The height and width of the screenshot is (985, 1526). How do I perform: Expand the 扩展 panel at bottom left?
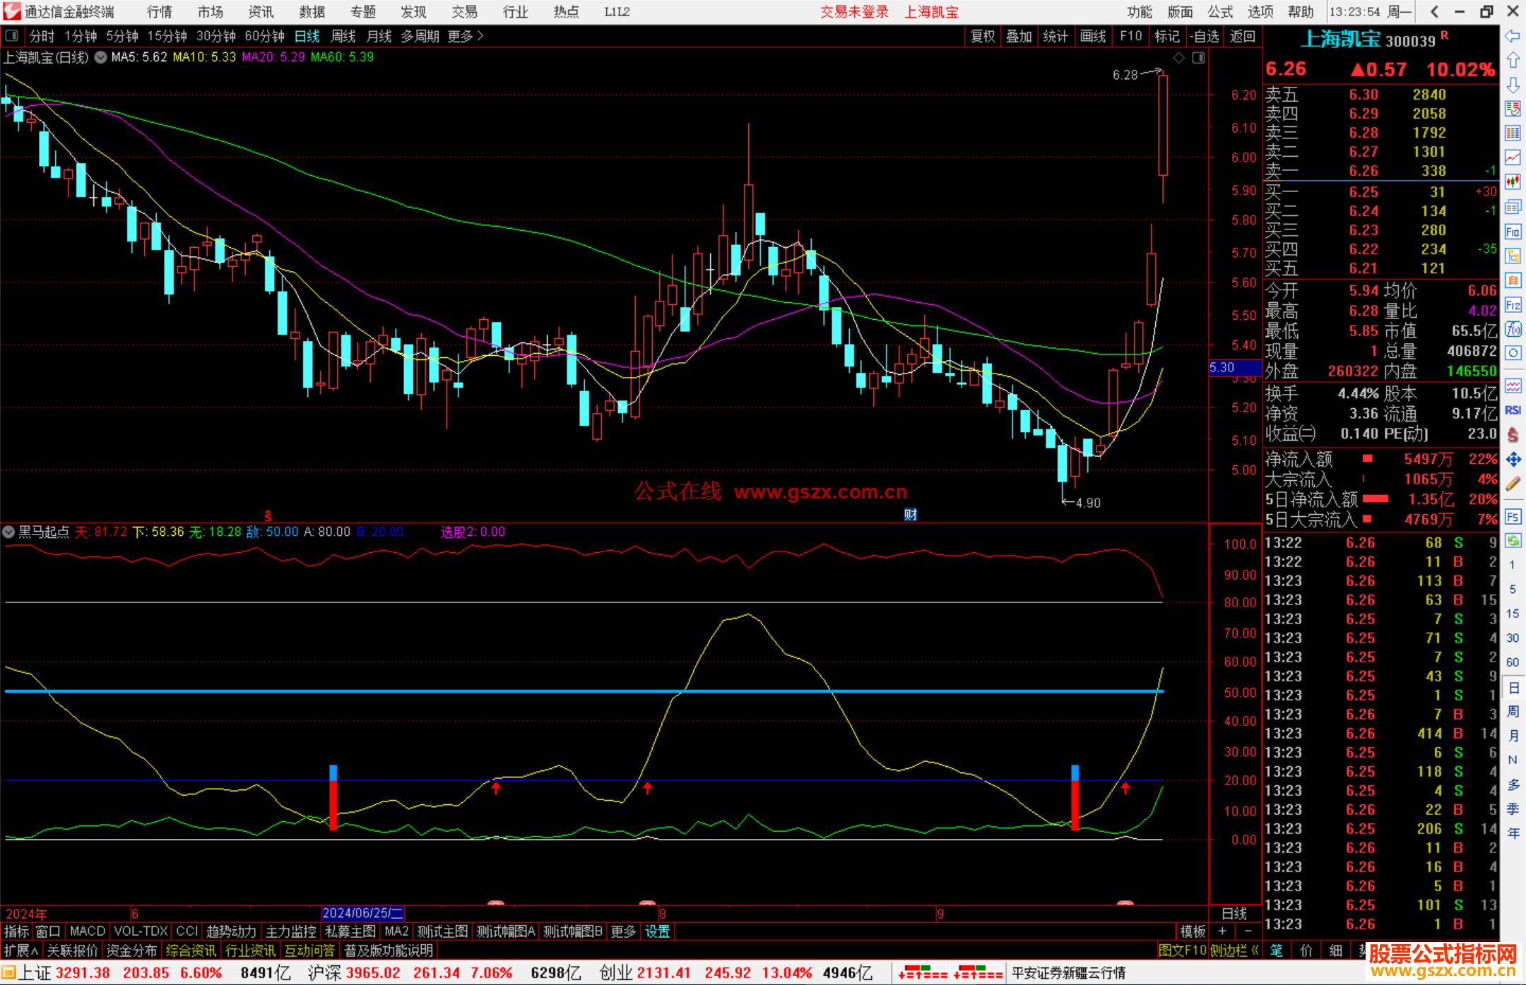[x=21, y=950]
